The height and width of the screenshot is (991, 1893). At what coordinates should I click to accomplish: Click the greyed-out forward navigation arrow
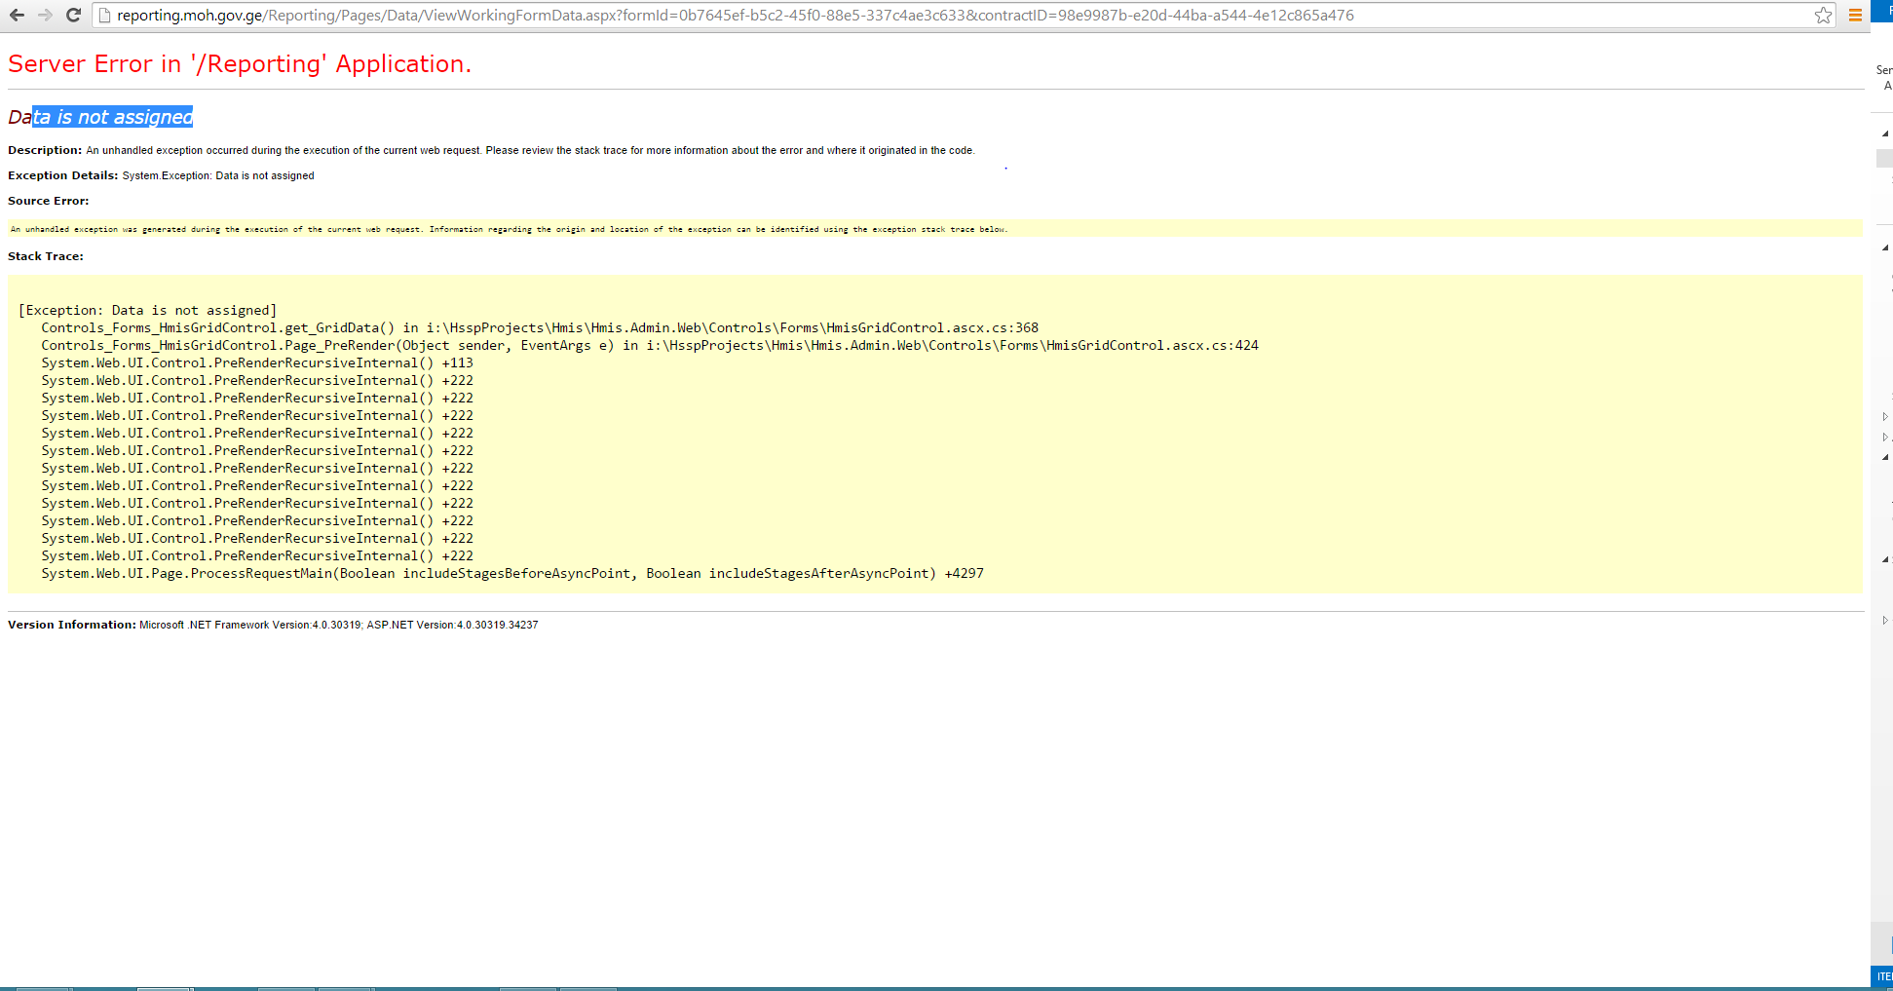tap(45, 15)
